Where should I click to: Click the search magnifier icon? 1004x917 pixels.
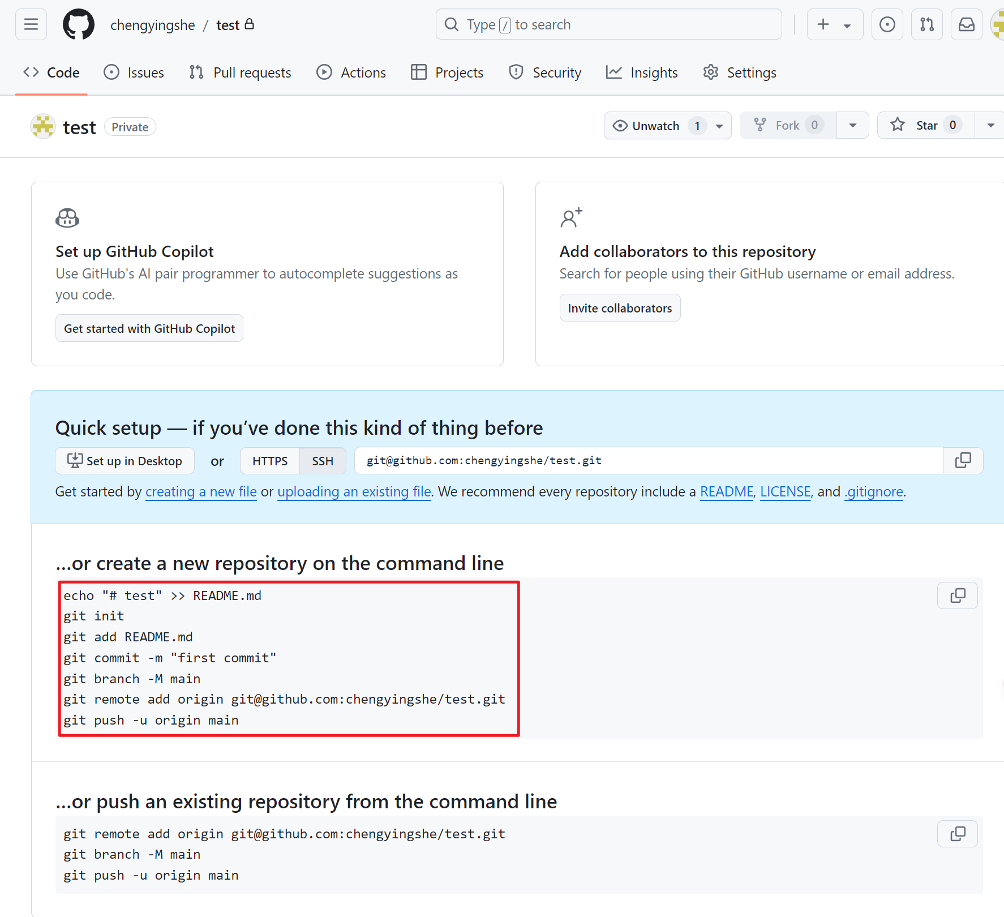[452, 24]
